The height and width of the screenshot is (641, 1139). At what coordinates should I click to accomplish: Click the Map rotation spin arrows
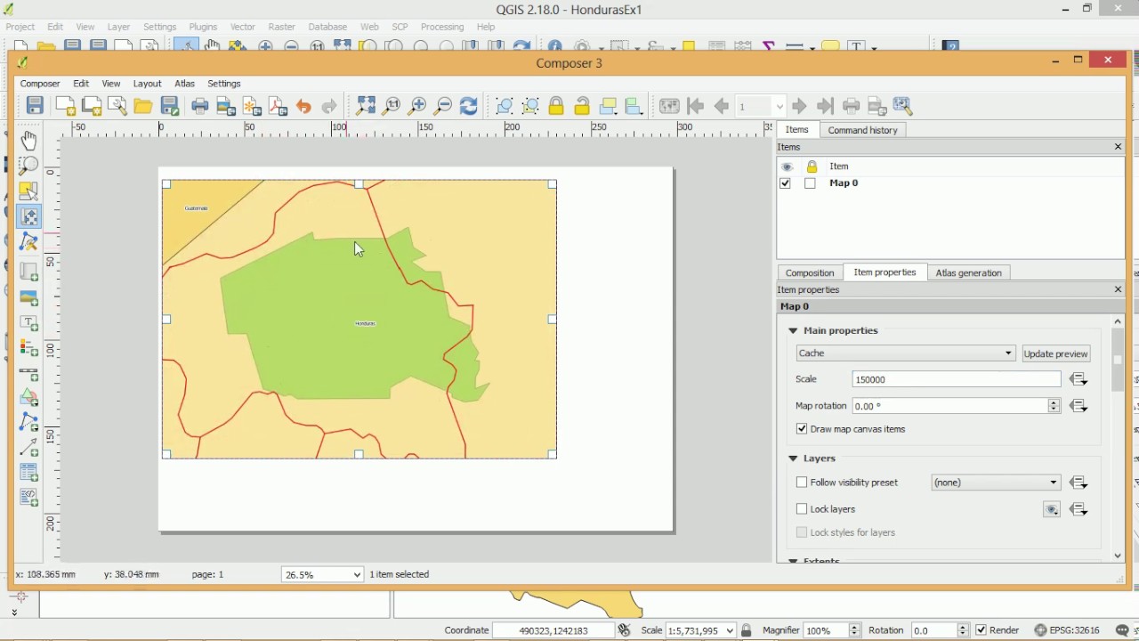(x=1054, y=406)
